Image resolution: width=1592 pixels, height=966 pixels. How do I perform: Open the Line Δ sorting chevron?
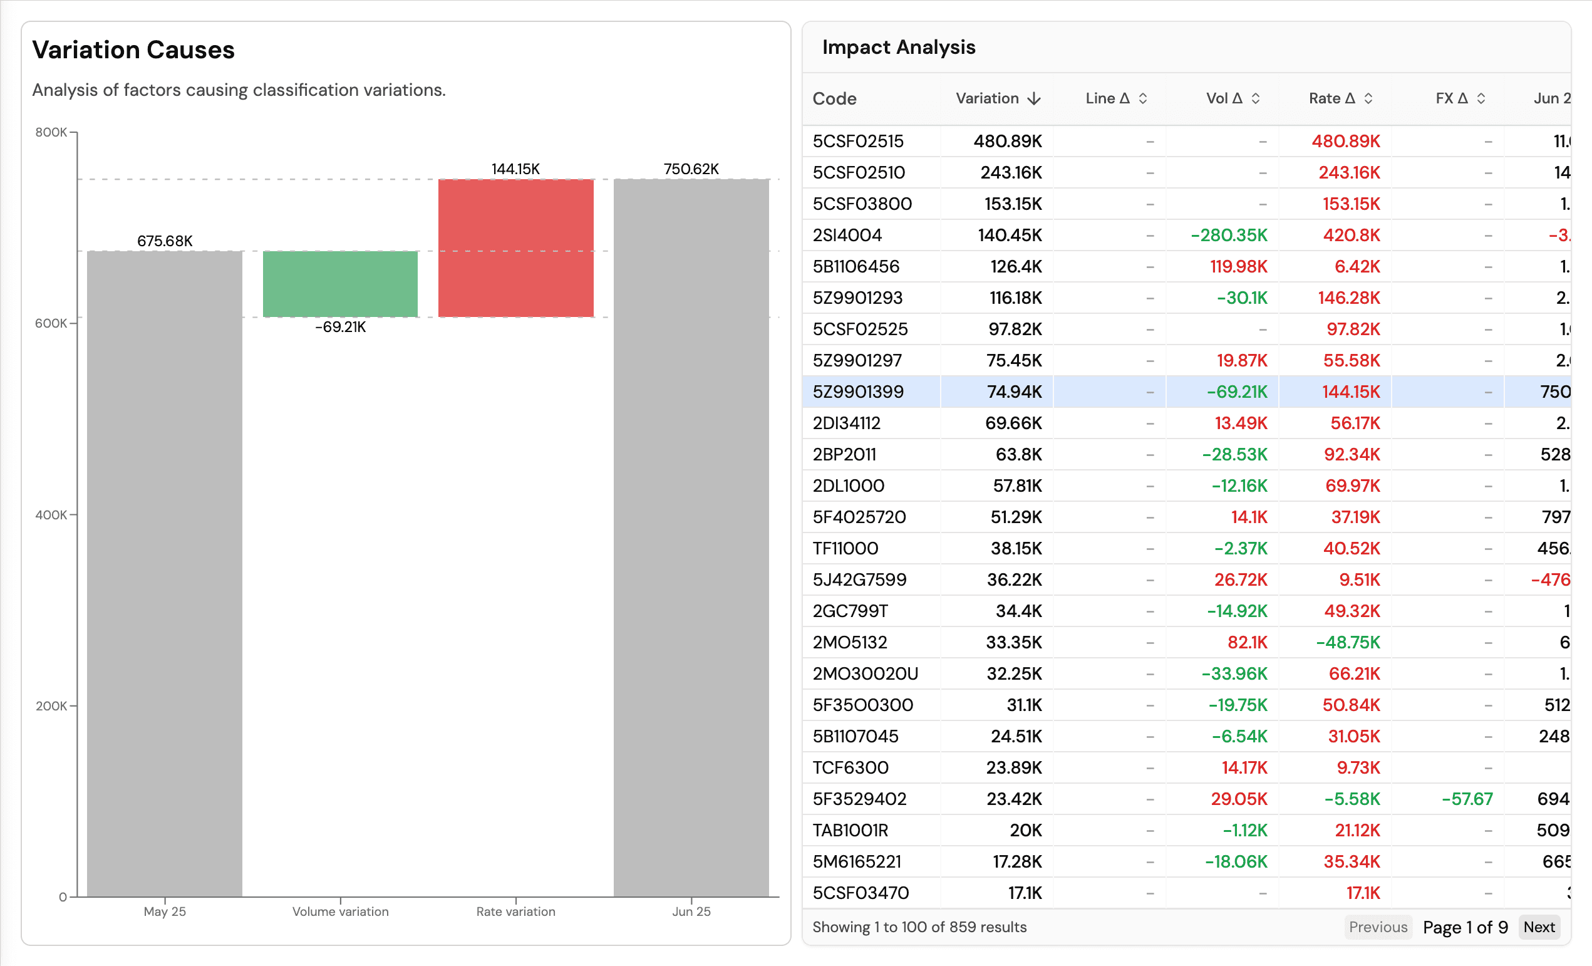[x=1144, y=98]
